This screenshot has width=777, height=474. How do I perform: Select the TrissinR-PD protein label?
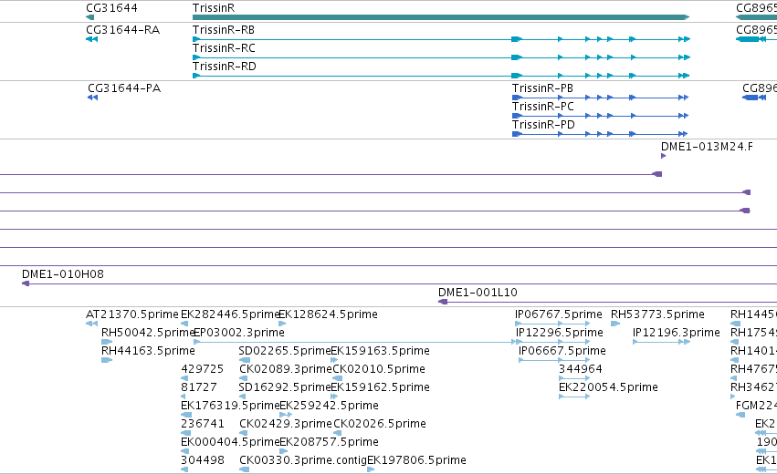[543, 125]
